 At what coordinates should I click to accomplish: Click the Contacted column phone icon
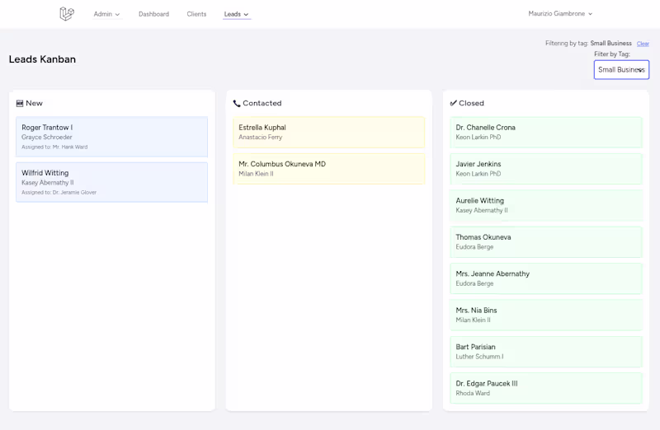click(237, 104)
